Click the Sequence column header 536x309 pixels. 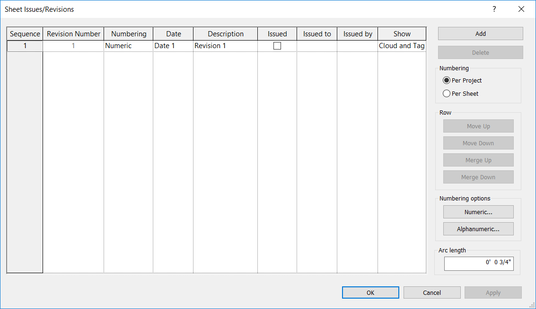click(25, 33)
